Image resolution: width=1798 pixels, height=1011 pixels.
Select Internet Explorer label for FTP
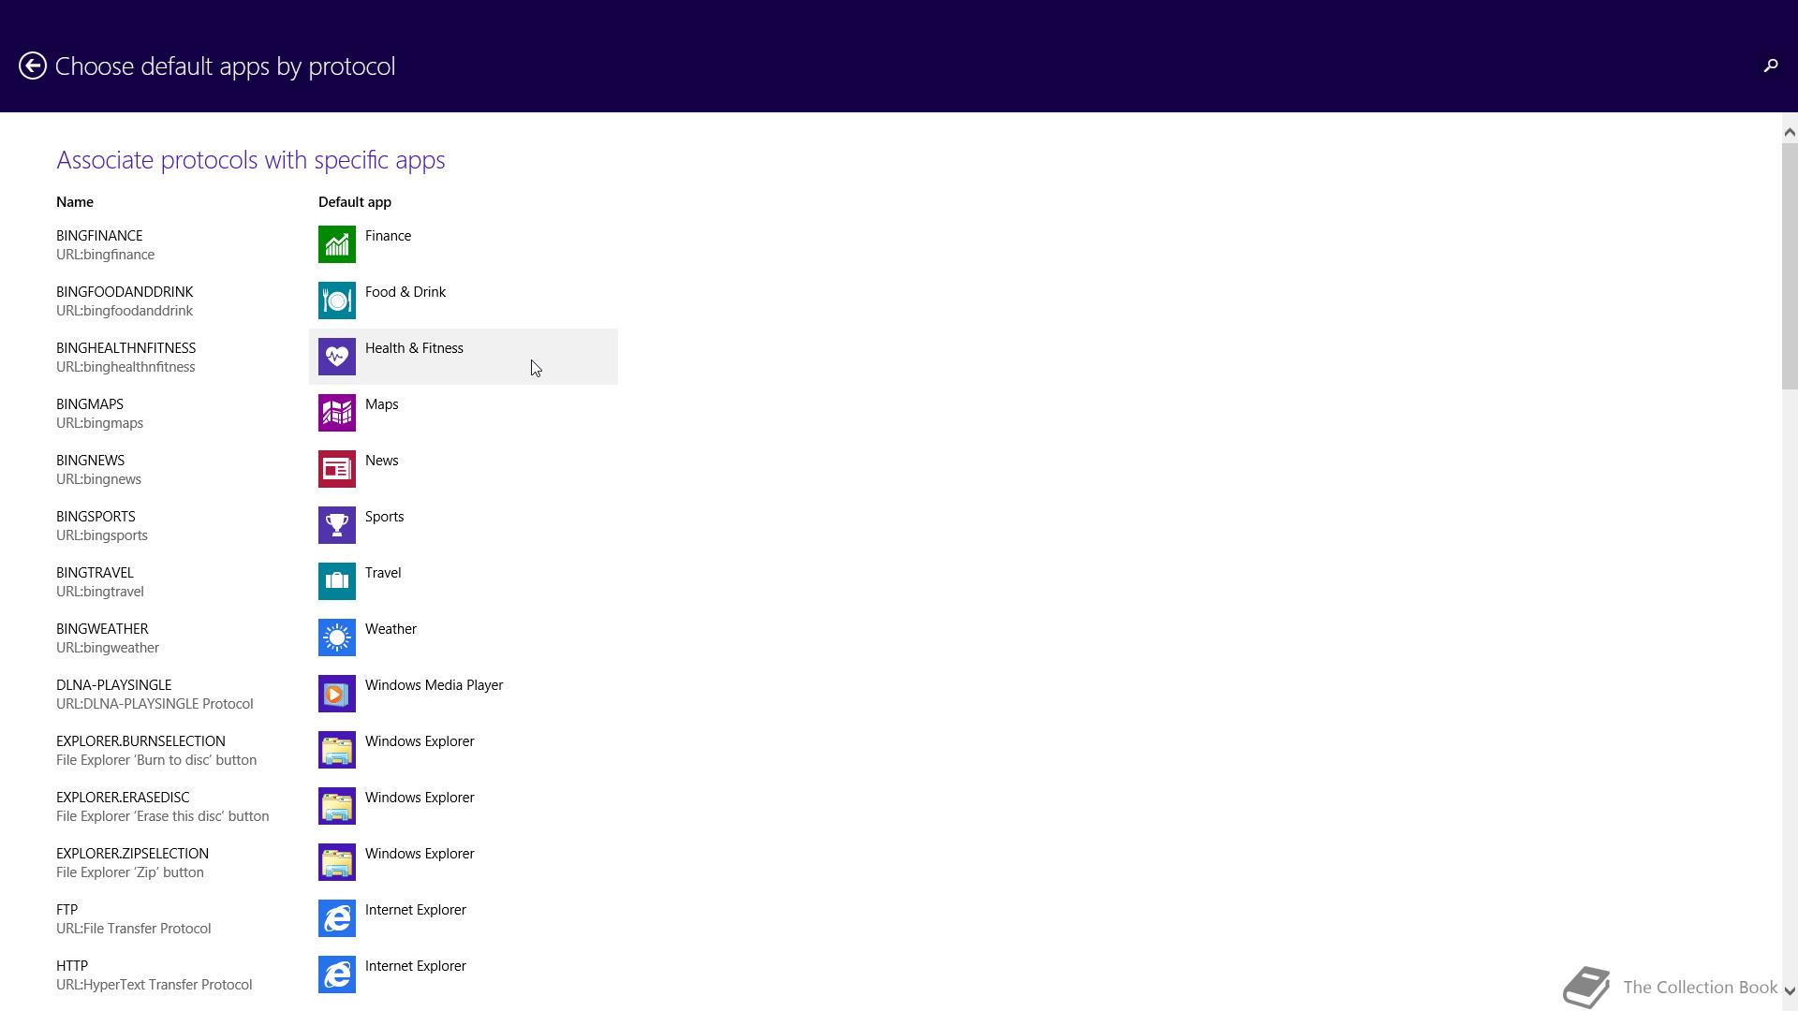(x=415, y=910)
